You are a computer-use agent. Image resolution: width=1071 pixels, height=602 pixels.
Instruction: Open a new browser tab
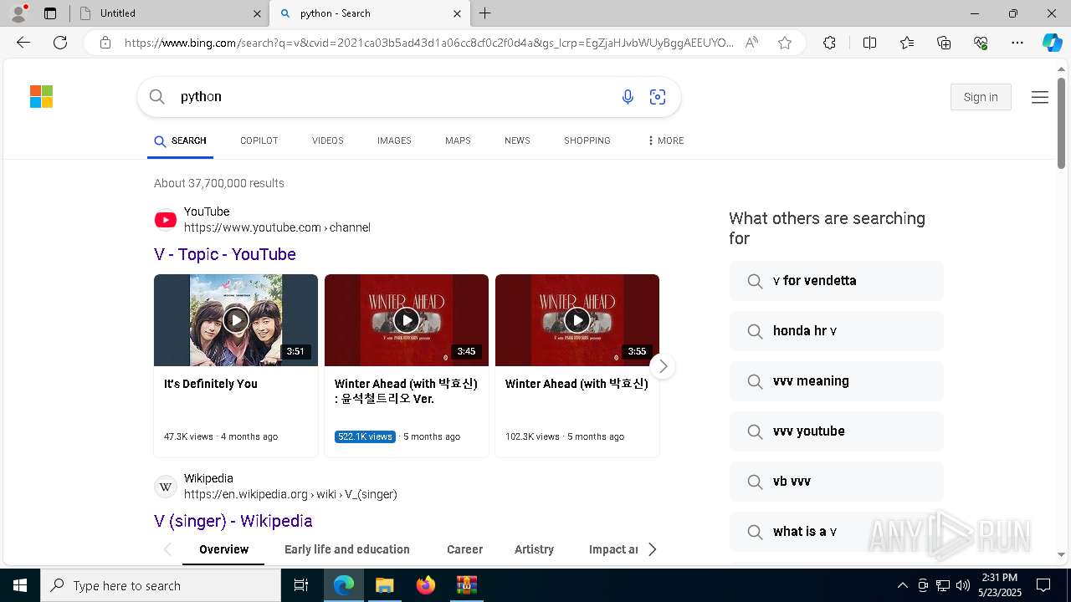pos(485,13)
